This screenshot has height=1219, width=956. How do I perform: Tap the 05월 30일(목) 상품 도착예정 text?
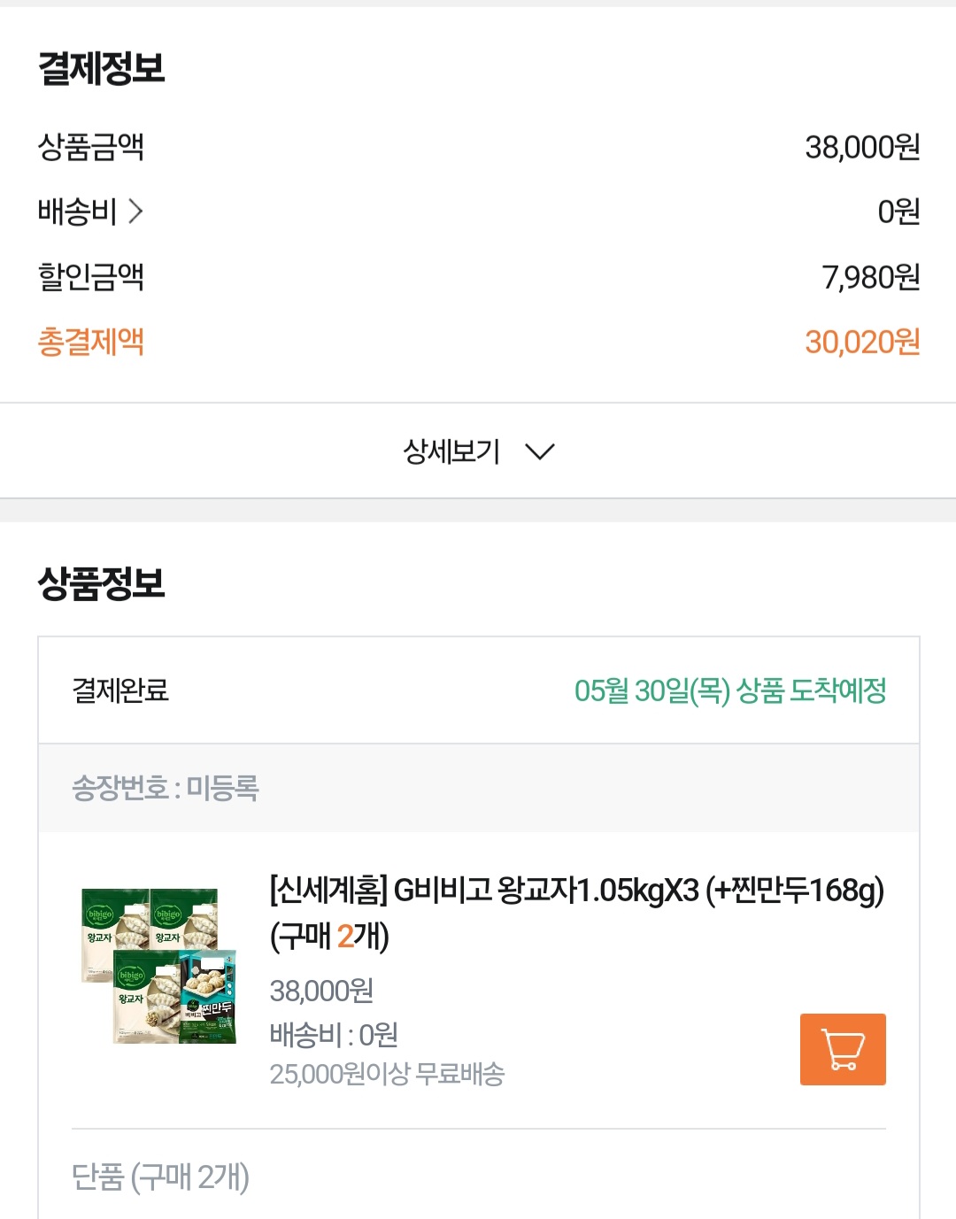[x=729, y=691]
